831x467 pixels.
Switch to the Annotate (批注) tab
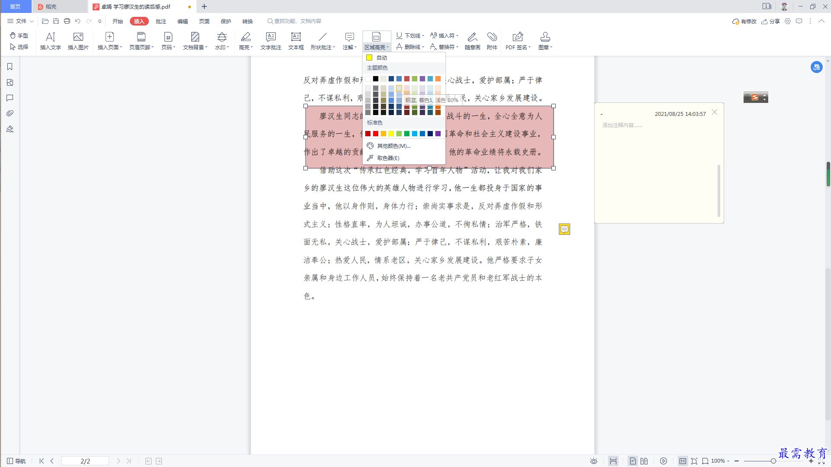161,21
